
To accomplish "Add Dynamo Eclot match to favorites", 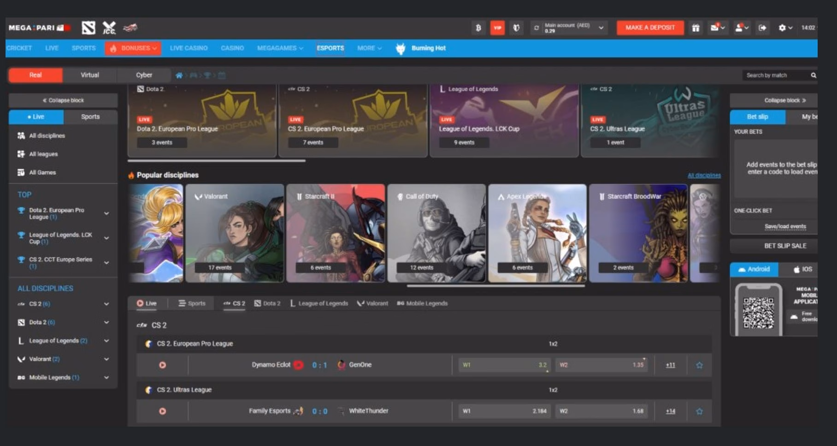I will [699, 365].
